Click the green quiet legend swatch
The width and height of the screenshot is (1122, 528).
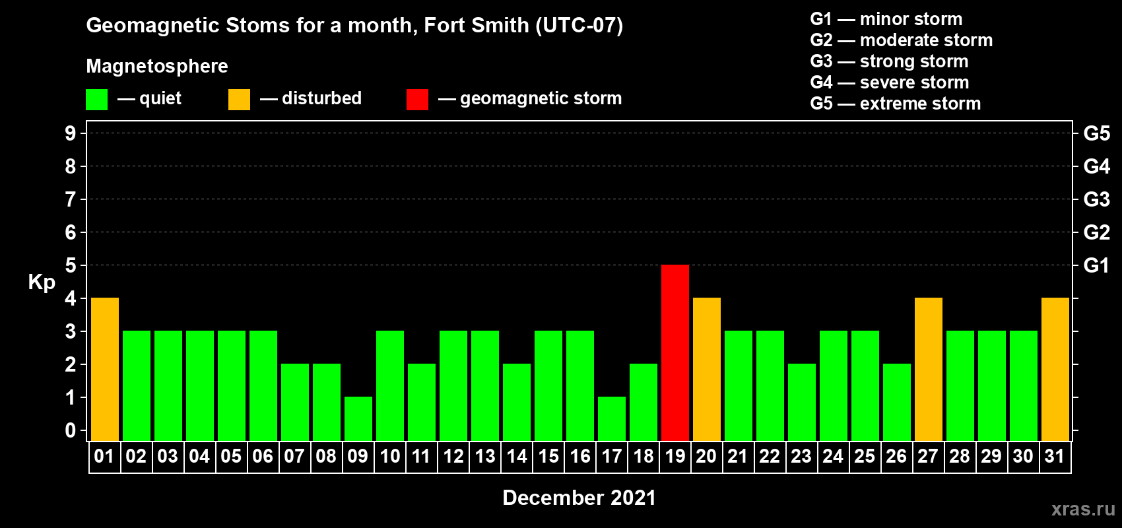[x=96, y=100]
